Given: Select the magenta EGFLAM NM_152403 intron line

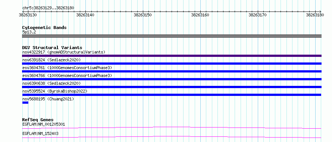Looking at the screenshot, I should [x=172, y=137].
